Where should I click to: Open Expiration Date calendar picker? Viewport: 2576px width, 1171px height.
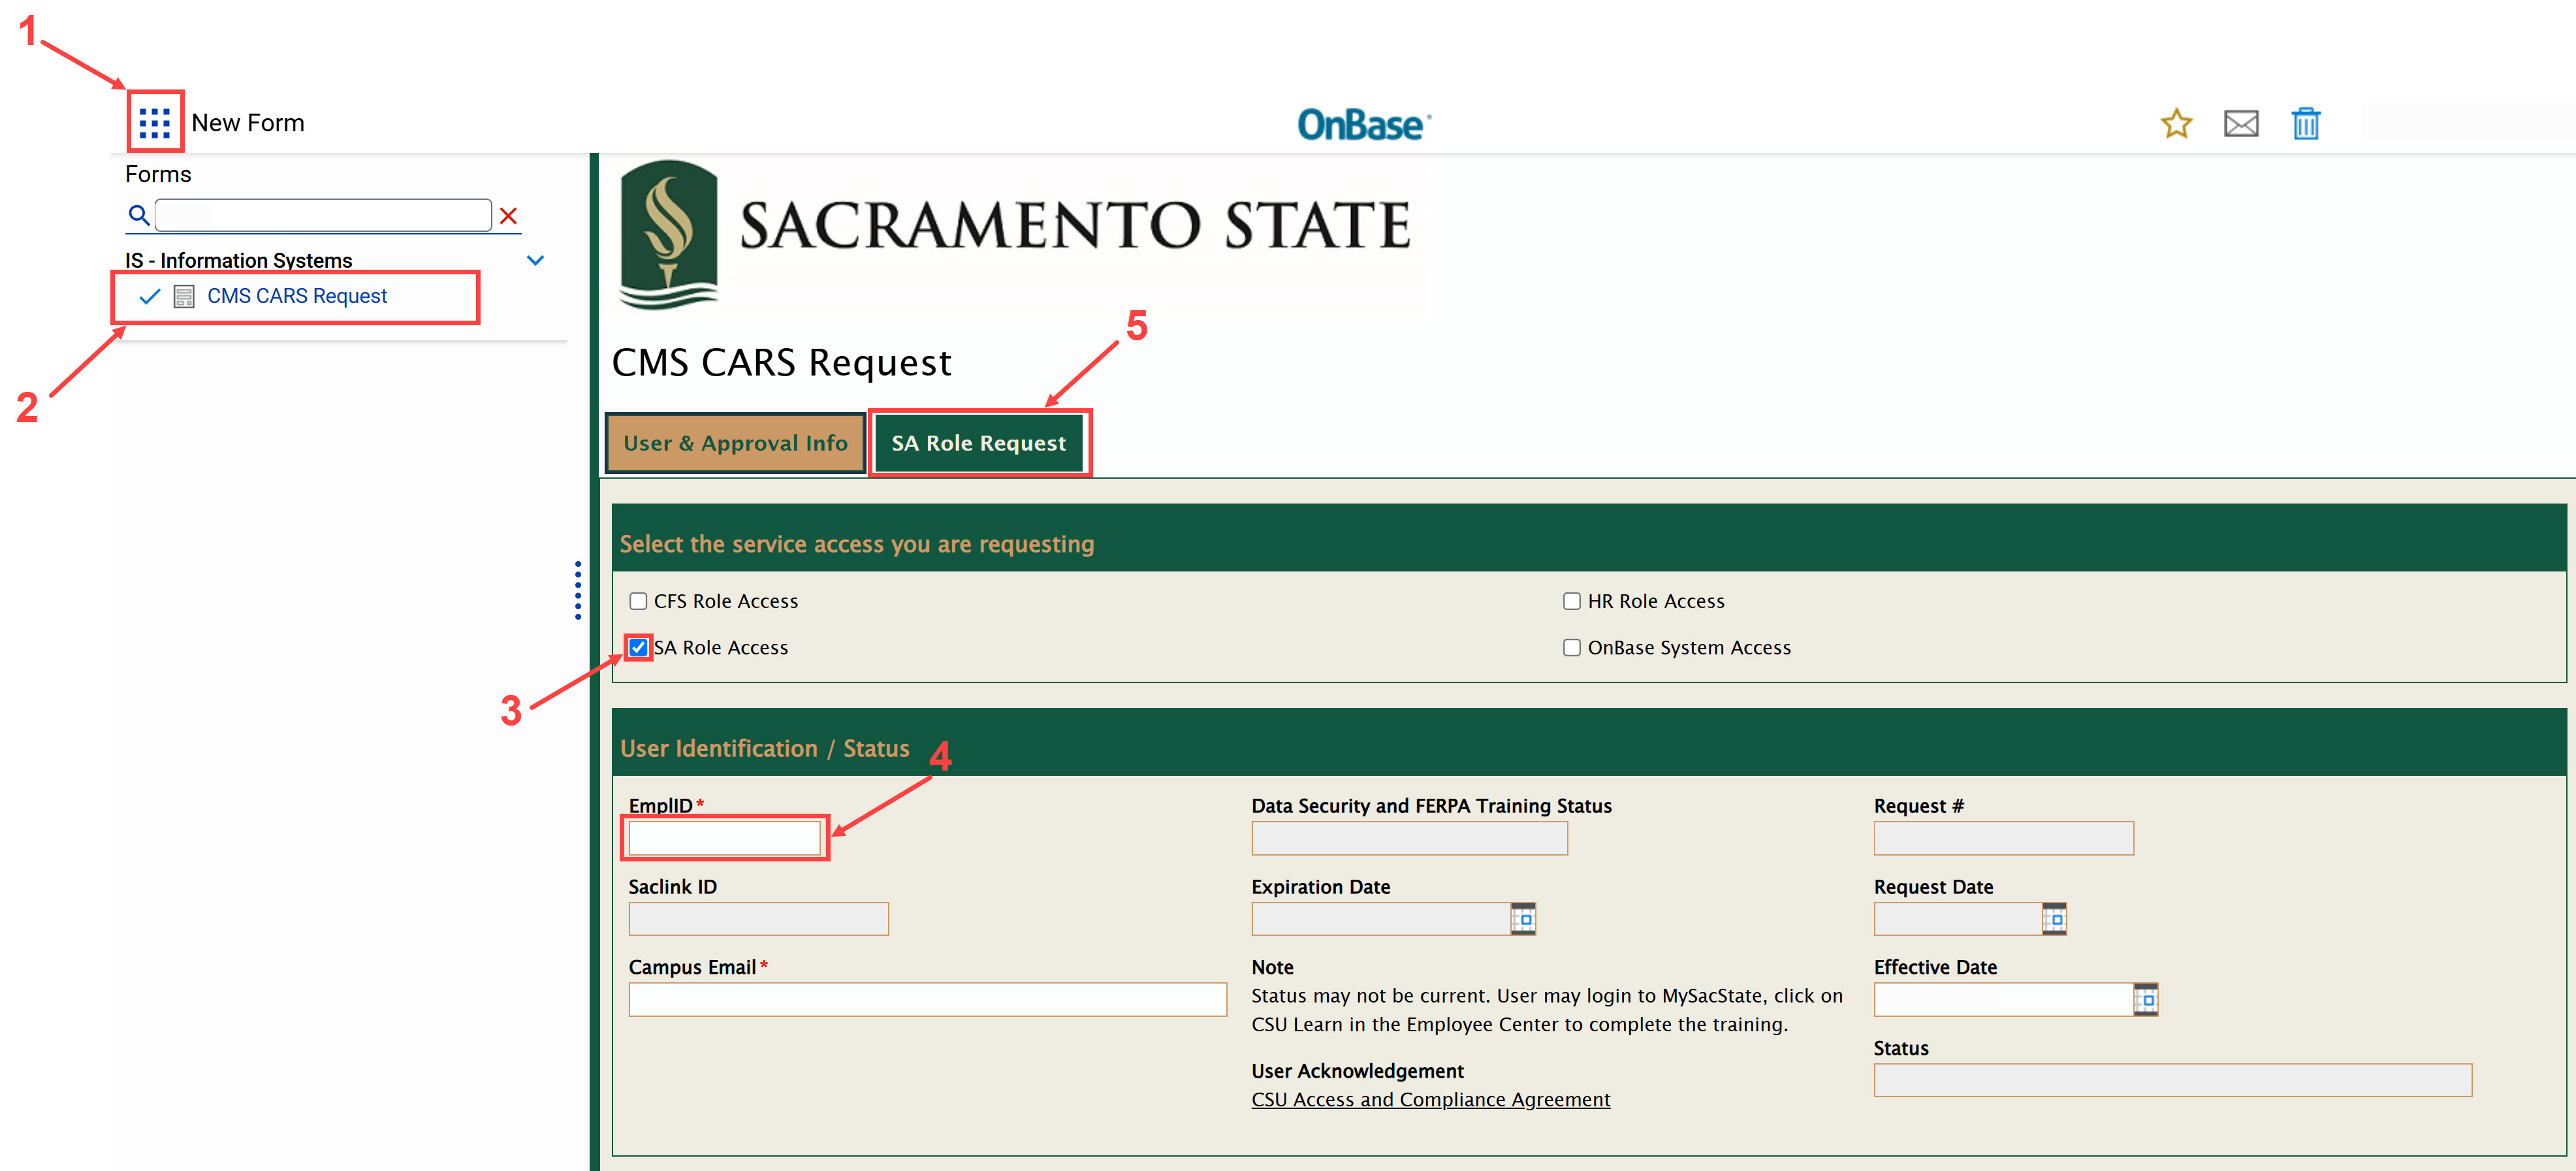click(1523, 918)
